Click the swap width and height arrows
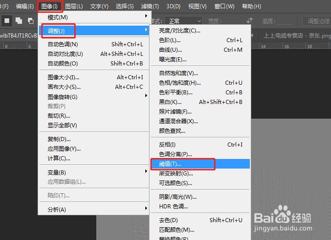 click(x=250, y=21)
